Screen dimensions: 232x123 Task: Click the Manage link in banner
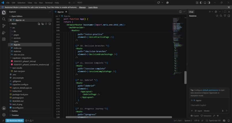82,7
